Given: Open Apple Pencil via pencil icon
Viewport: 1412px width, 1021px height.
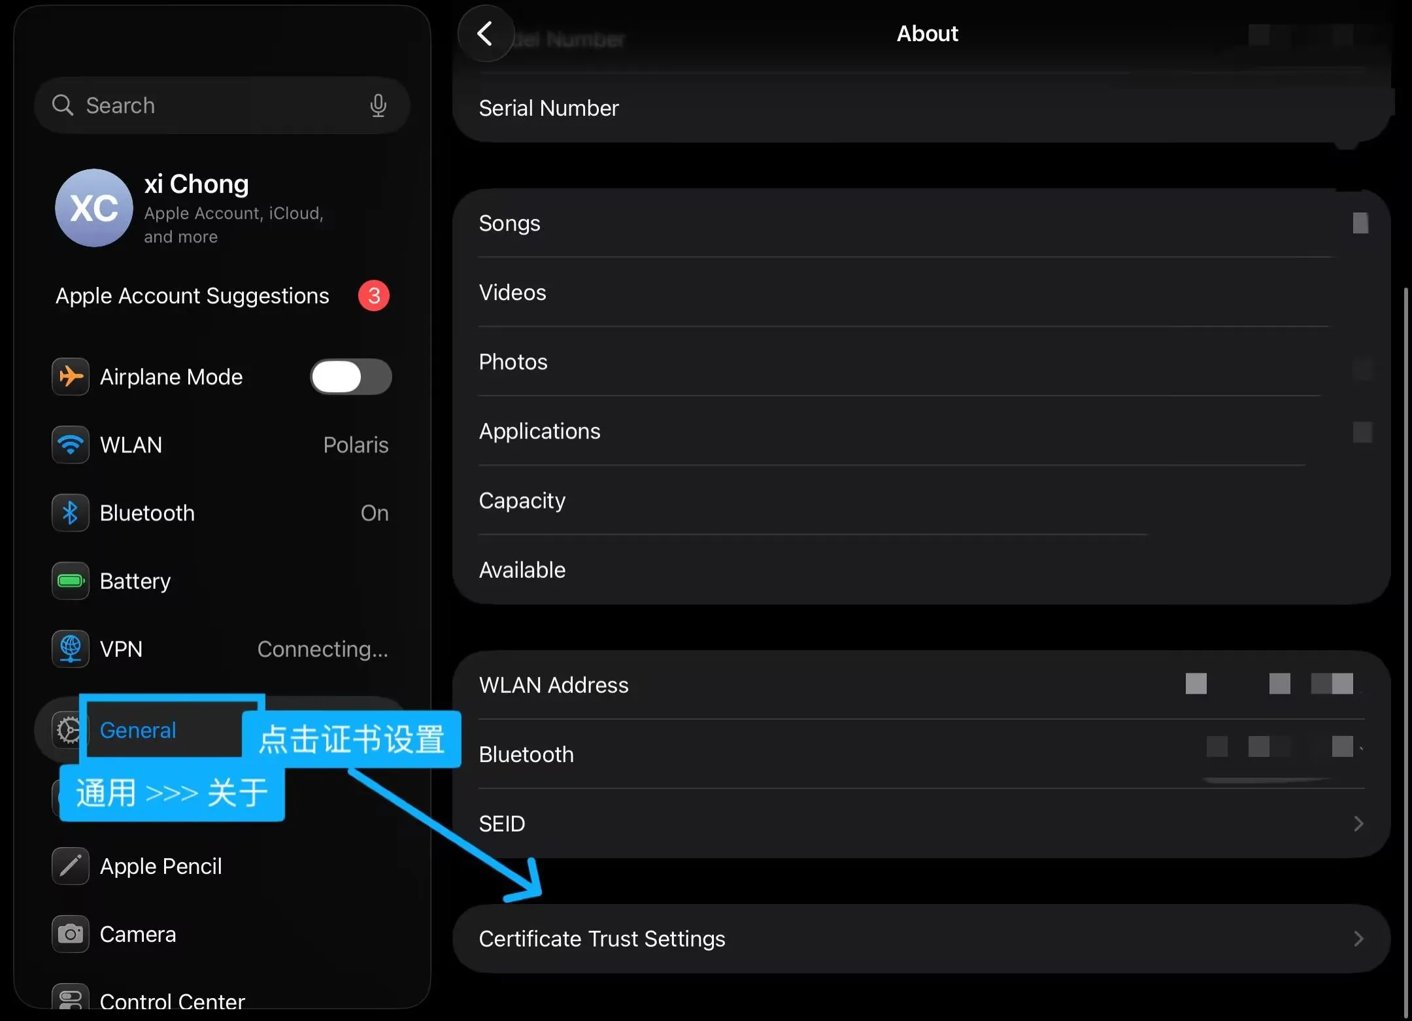Looking at the screenshot, I should [x=71, y=865].
